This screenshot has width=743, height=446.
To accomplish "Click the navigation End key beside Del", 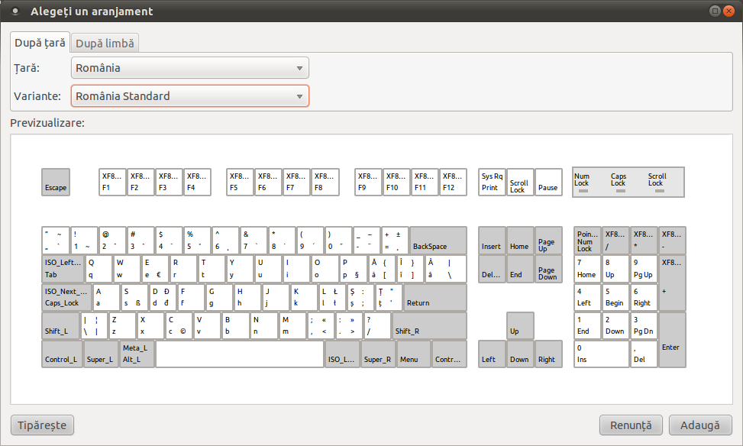I will [520, 269].
